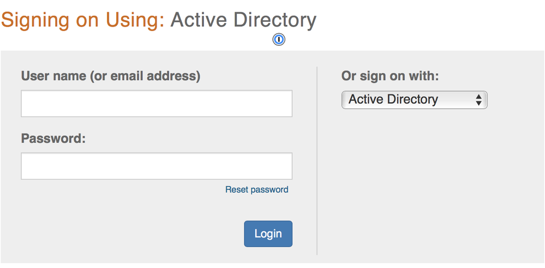545x268 pixels.
Task: Click the "Or sign on with:" label
Action: point(390,76)
